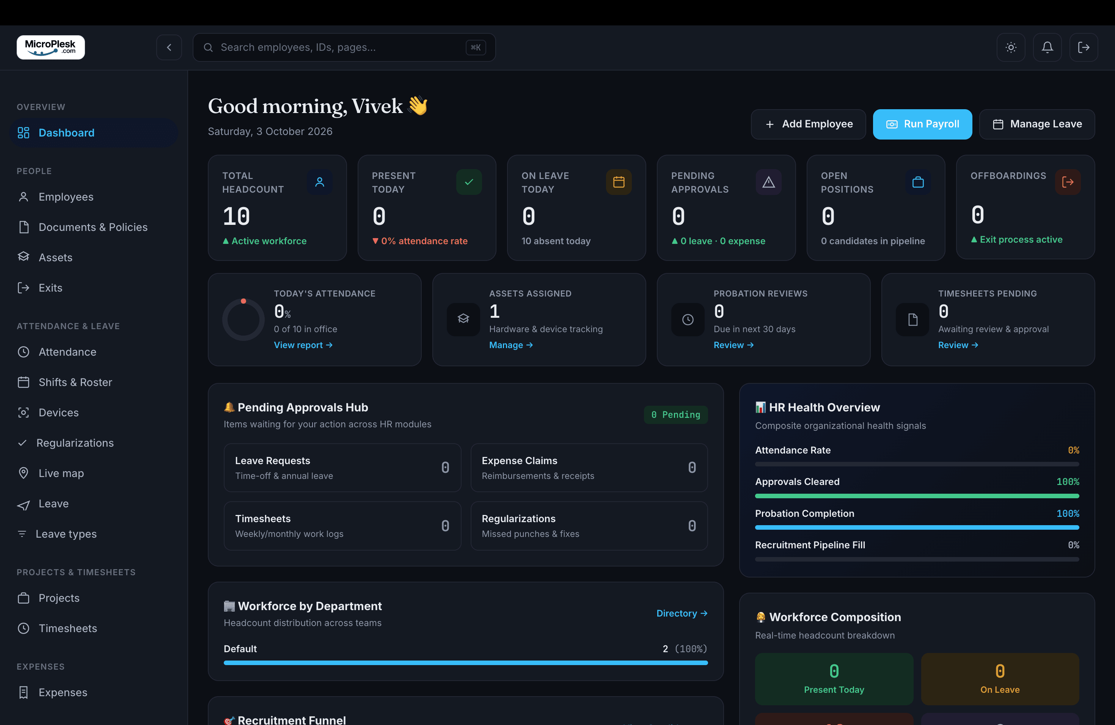Open Leave types
This screenshot has width=1115, height=725.
[94, 534]
